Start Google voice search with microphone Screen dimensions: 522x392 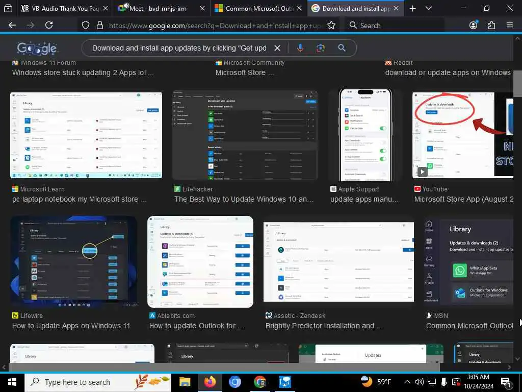click(300, 48)
